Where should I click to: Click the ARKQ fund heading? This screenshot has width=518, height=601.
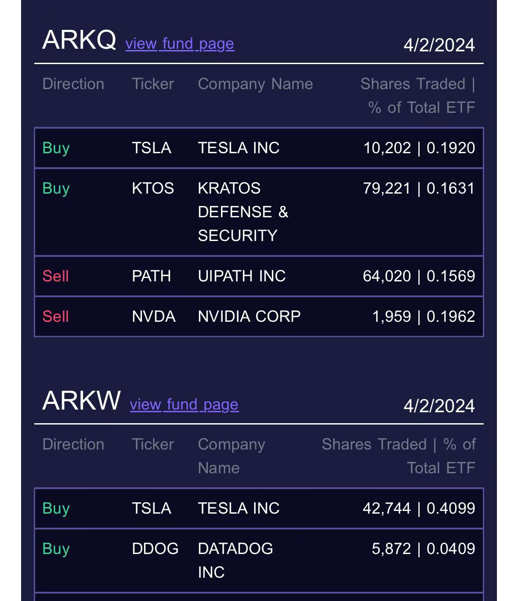[79, 40]
